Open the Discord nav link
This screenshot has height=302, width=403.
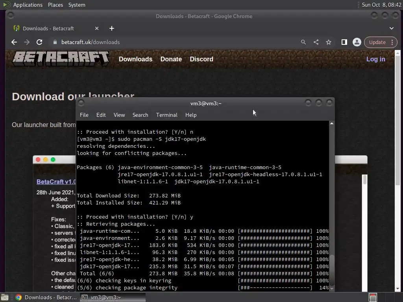(x=201, y=59)
